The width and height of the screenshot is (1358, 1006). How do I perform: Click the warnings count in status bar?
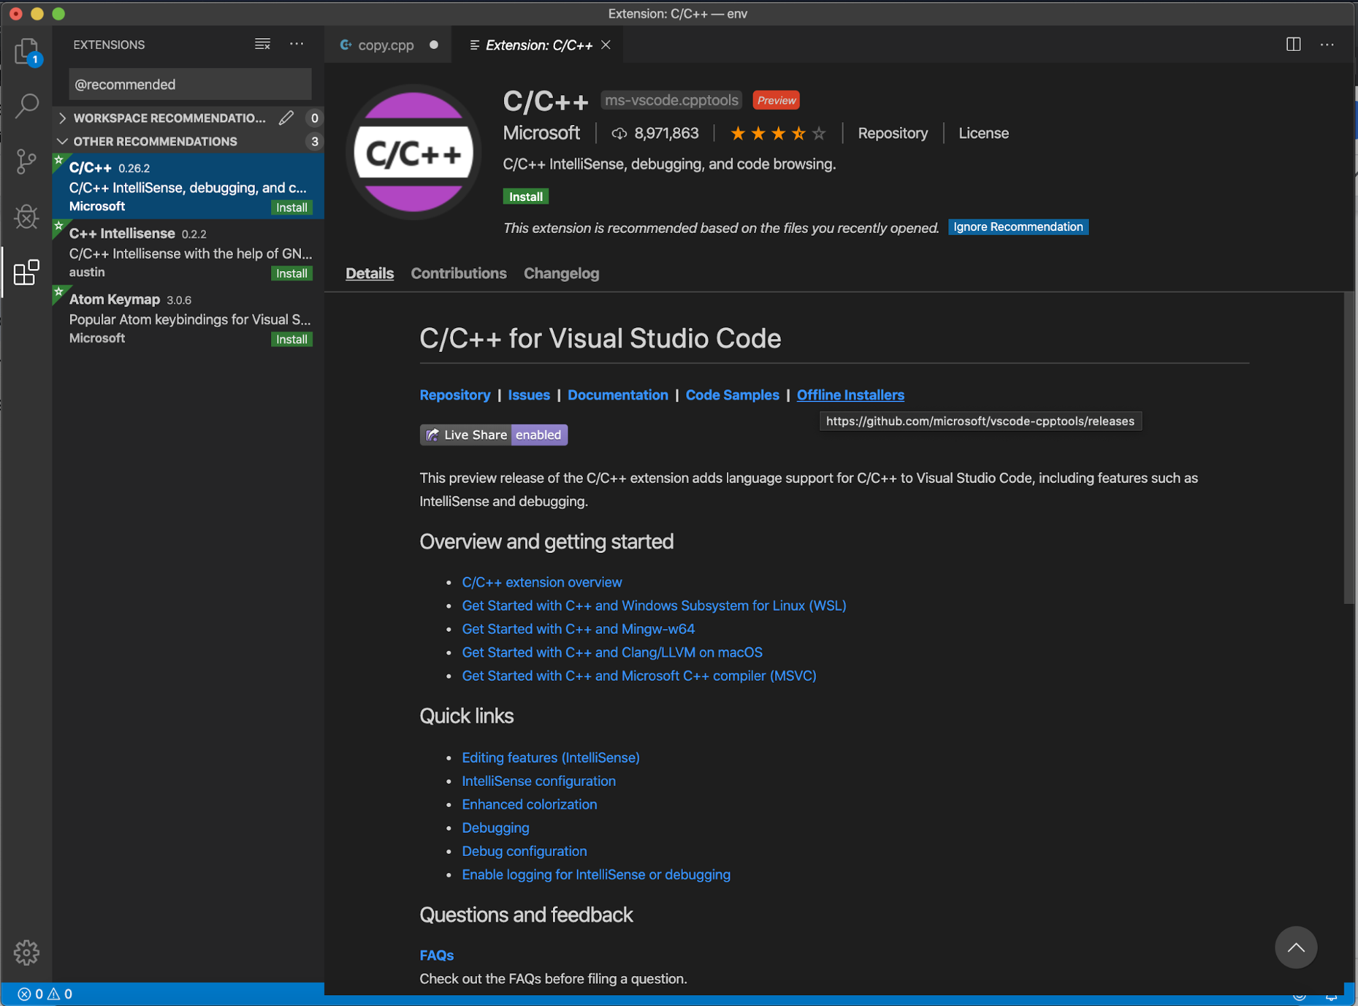coord(60,994)
